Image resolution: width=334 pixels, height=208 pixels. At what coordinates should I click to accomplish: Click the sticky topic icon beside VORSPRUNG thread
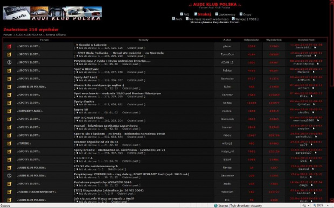pyautogui.click(x=9, y=176)
